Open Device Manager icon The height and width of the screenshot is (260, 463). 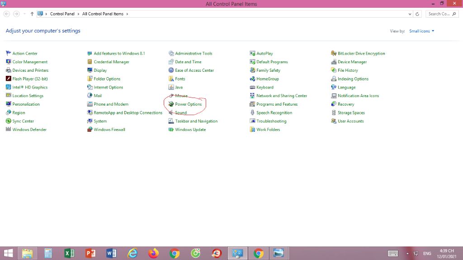pos(334,62)
